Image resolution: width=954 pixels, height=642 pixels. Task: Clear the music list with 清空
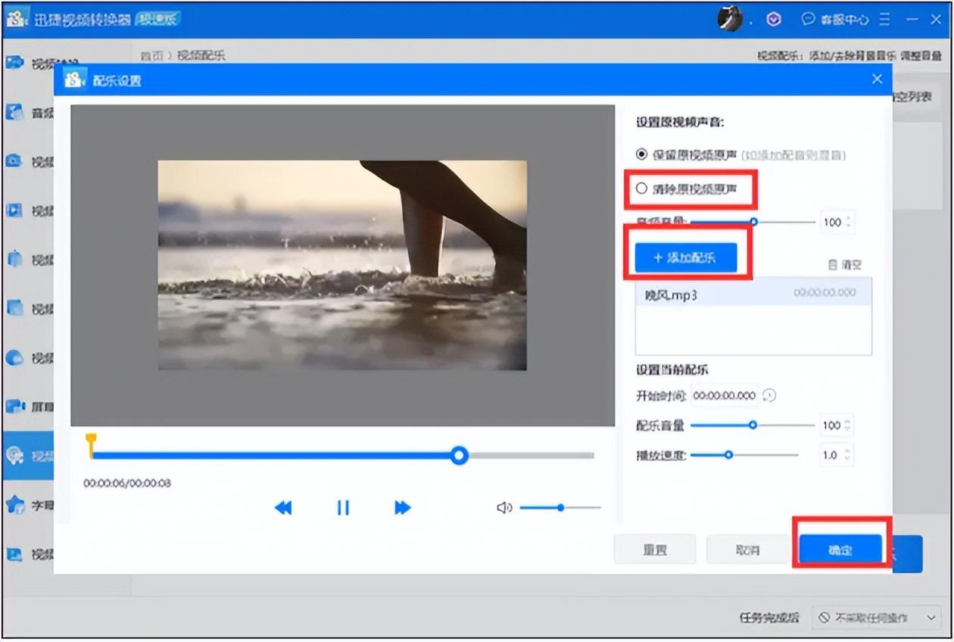[845, 265]
